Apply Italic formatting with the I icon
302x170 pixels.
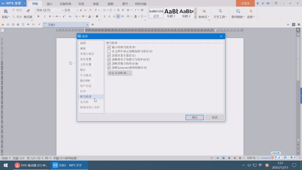click(44, 16)
